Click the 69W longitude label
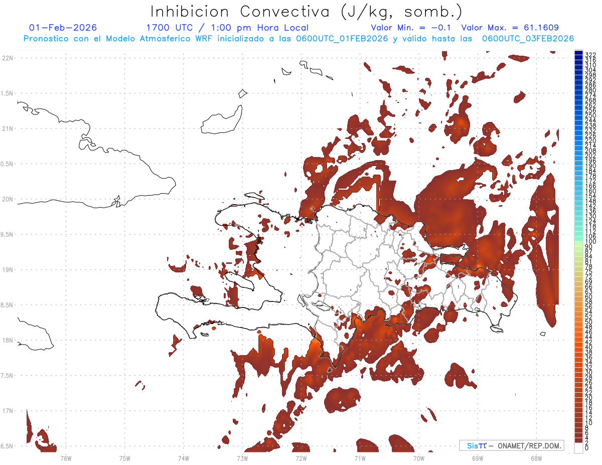The width and height of the screenshot is (602, 465). pyautogui.click(x=478, y=457)
